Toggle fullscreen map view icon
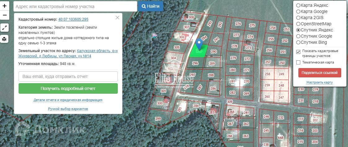The width and height of the screenshot is (348, 147). point(5,28)
